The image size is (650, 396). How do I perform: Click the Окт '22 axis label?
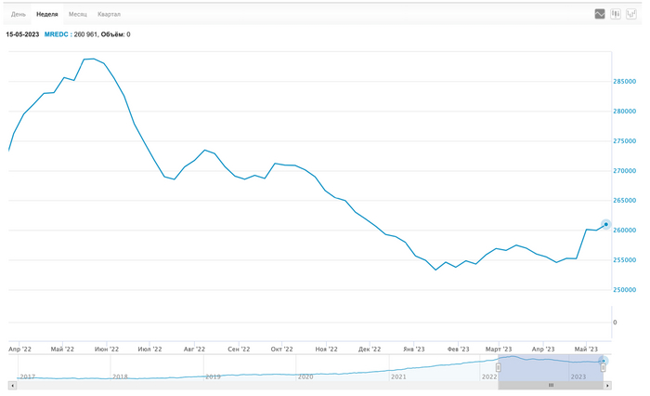click(x=282, y=350)
